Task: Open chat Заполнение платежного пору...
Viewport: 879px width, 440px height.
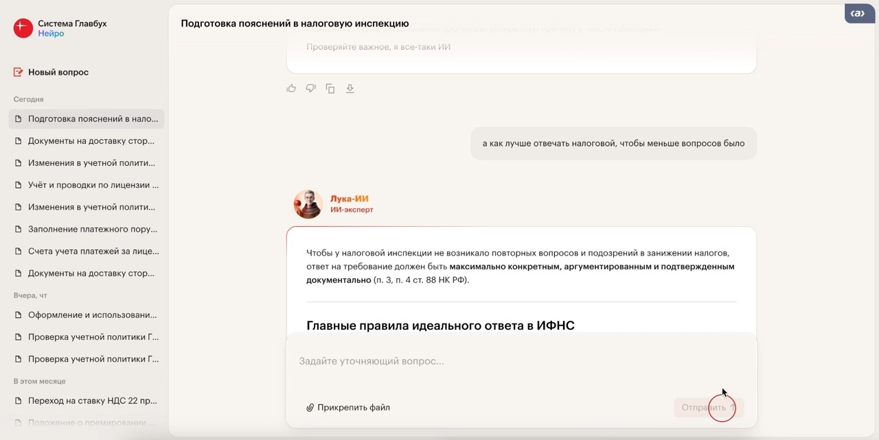Action: point(87,229)
